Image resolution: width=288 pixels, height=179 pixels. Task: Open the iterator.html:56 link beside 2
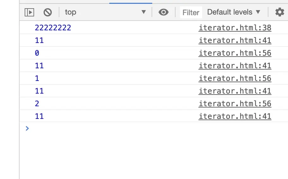click(x=235, y=104)
